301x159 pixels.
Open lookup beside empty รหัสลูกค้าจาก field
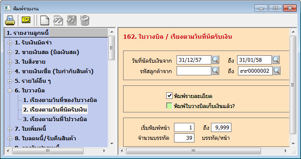215,71
